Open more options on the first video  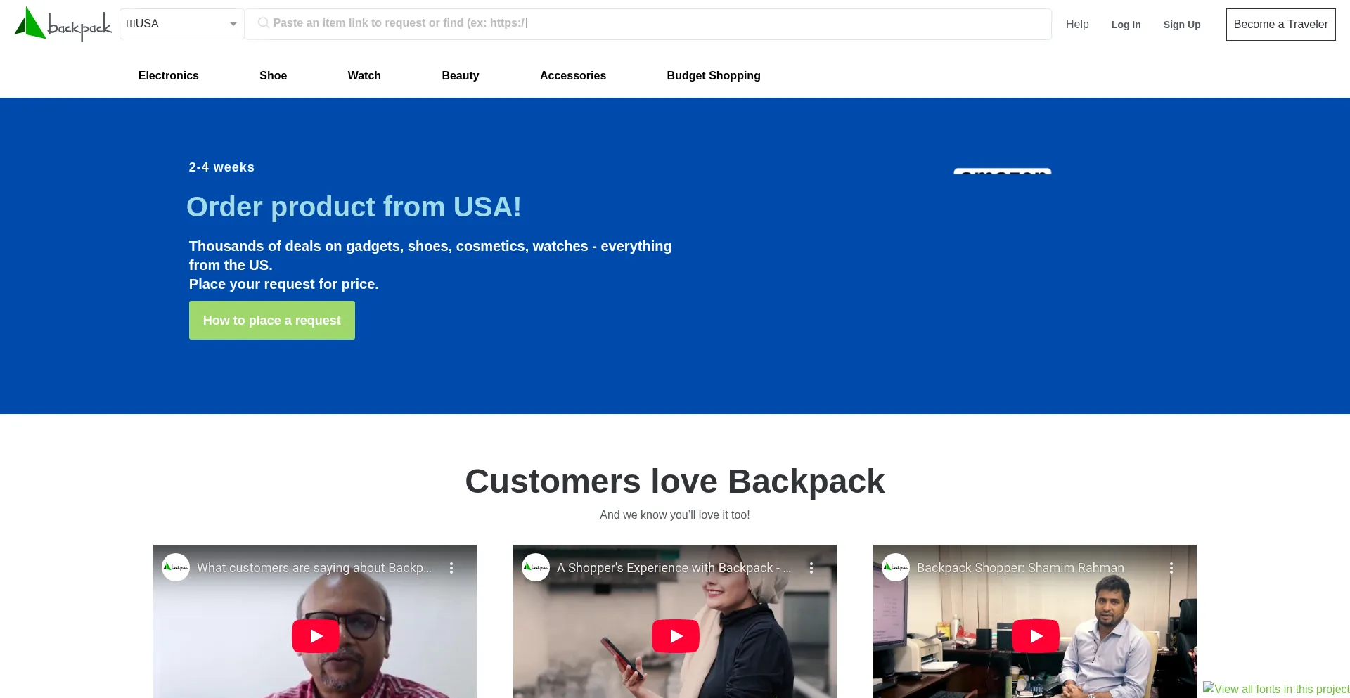point(451,568)
